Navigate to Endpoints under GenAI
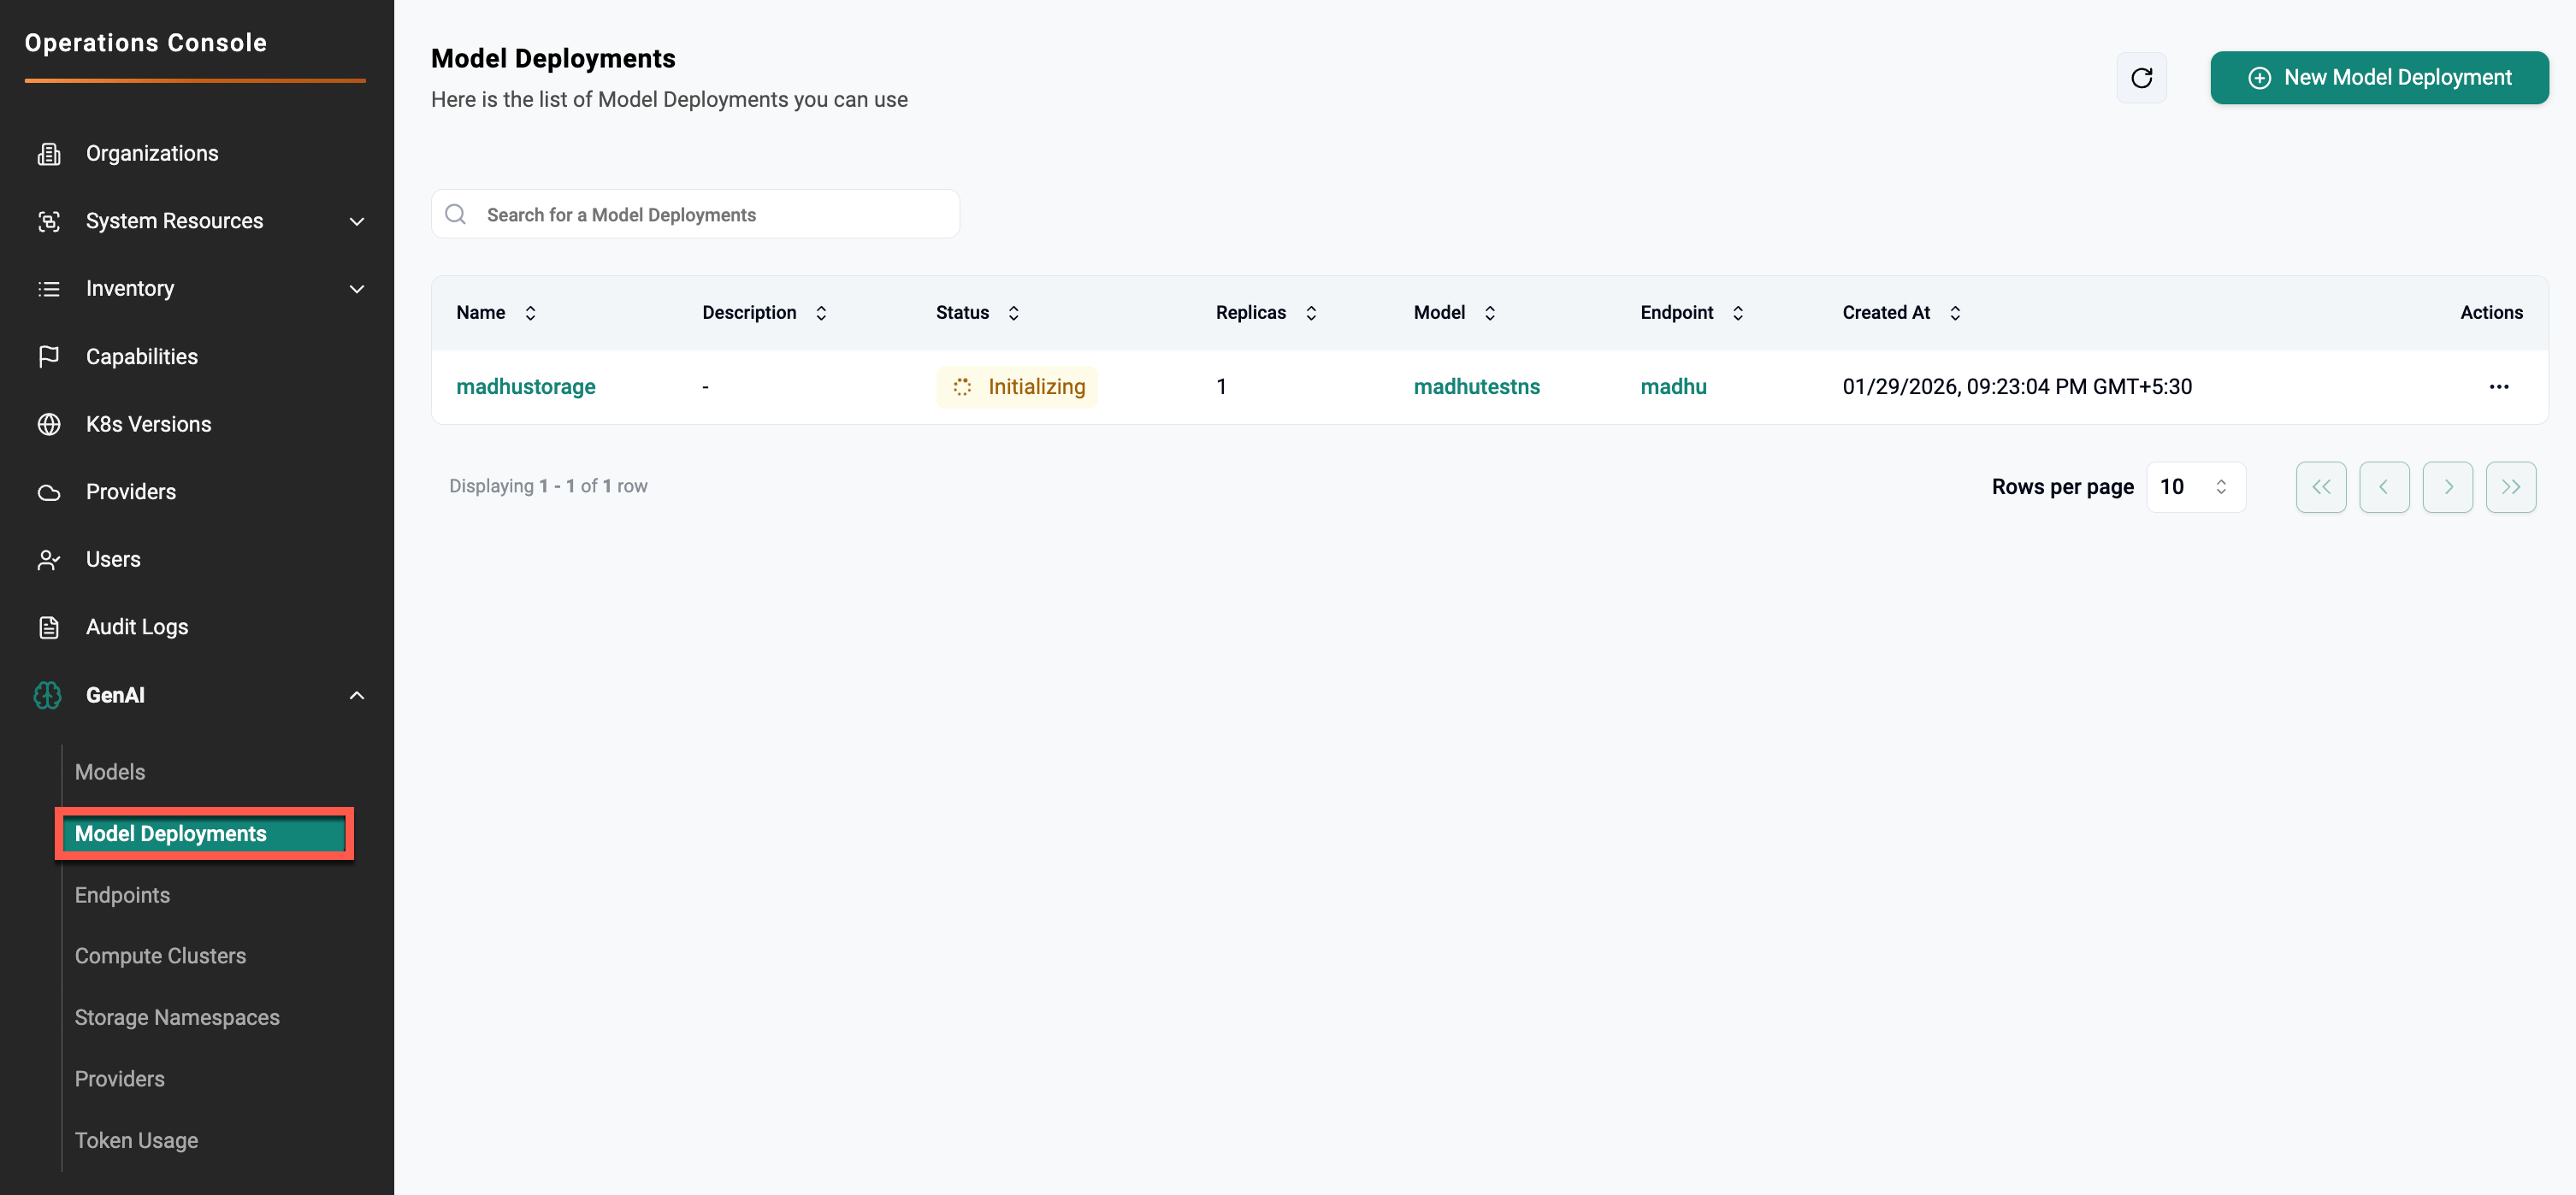 [x=122, y=895]
